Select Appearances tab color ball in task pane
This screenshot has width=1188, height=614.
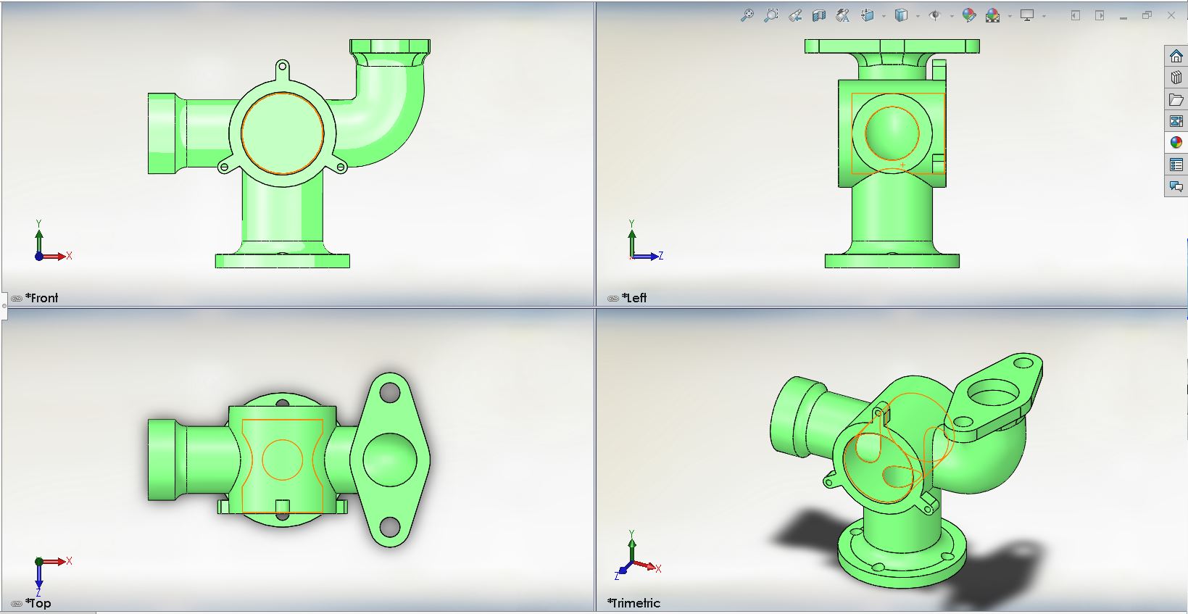(x=1176, y=143)
